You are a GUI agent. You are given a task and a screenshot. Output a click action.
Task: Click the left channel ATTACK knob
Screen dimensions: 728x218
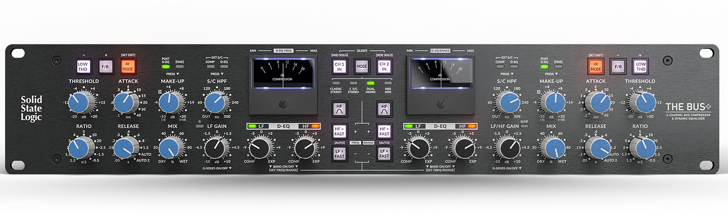coord(126,102)
